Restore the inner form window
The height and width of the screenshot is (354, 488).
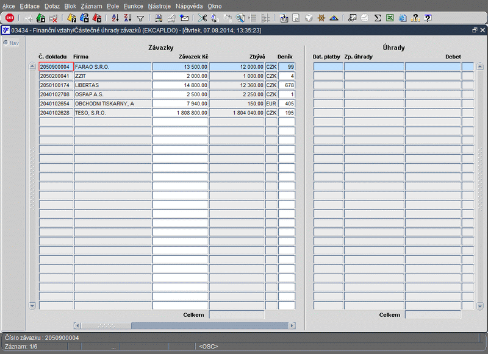(x=475, y=30)
